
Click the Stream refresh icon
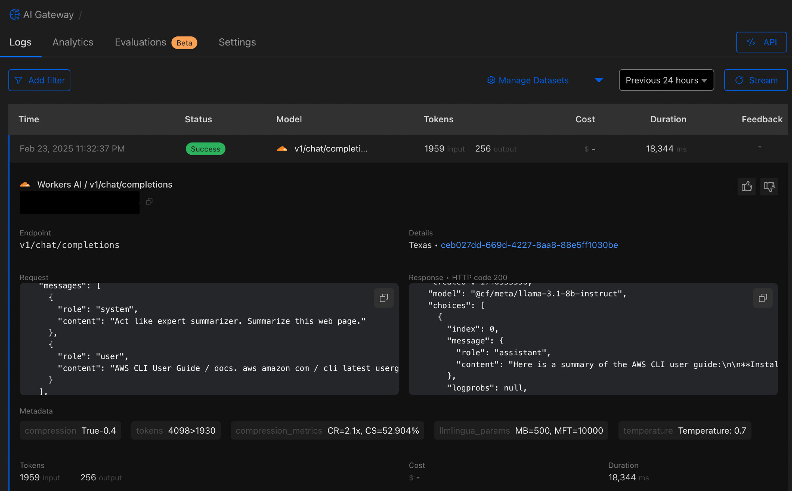coord(739,80)
